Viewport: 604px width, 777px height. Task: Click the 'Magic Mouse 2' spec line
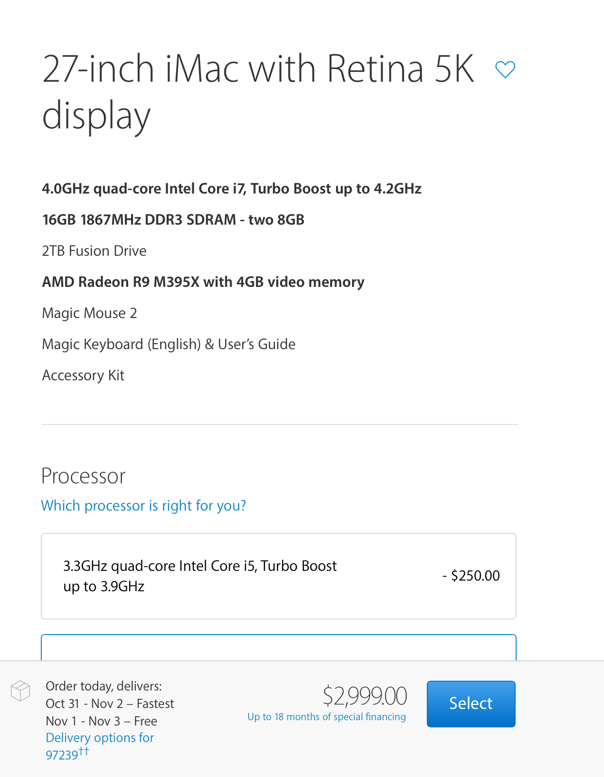(x=89, y=313)
